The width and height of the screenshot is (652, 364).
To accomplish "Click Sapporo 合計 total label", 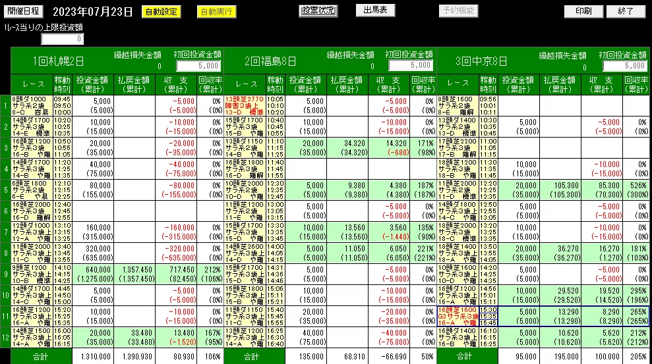I will pyautogui.click(x=41, y=357).
